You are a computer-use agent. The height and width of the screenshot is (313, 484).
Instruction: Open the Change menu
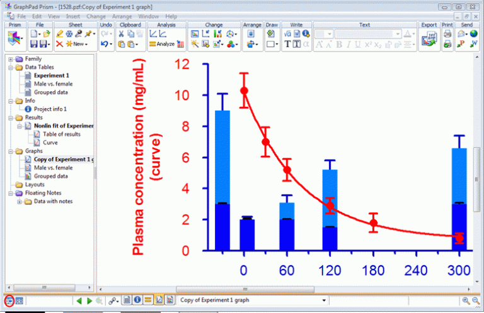click(x=96, y=16)
